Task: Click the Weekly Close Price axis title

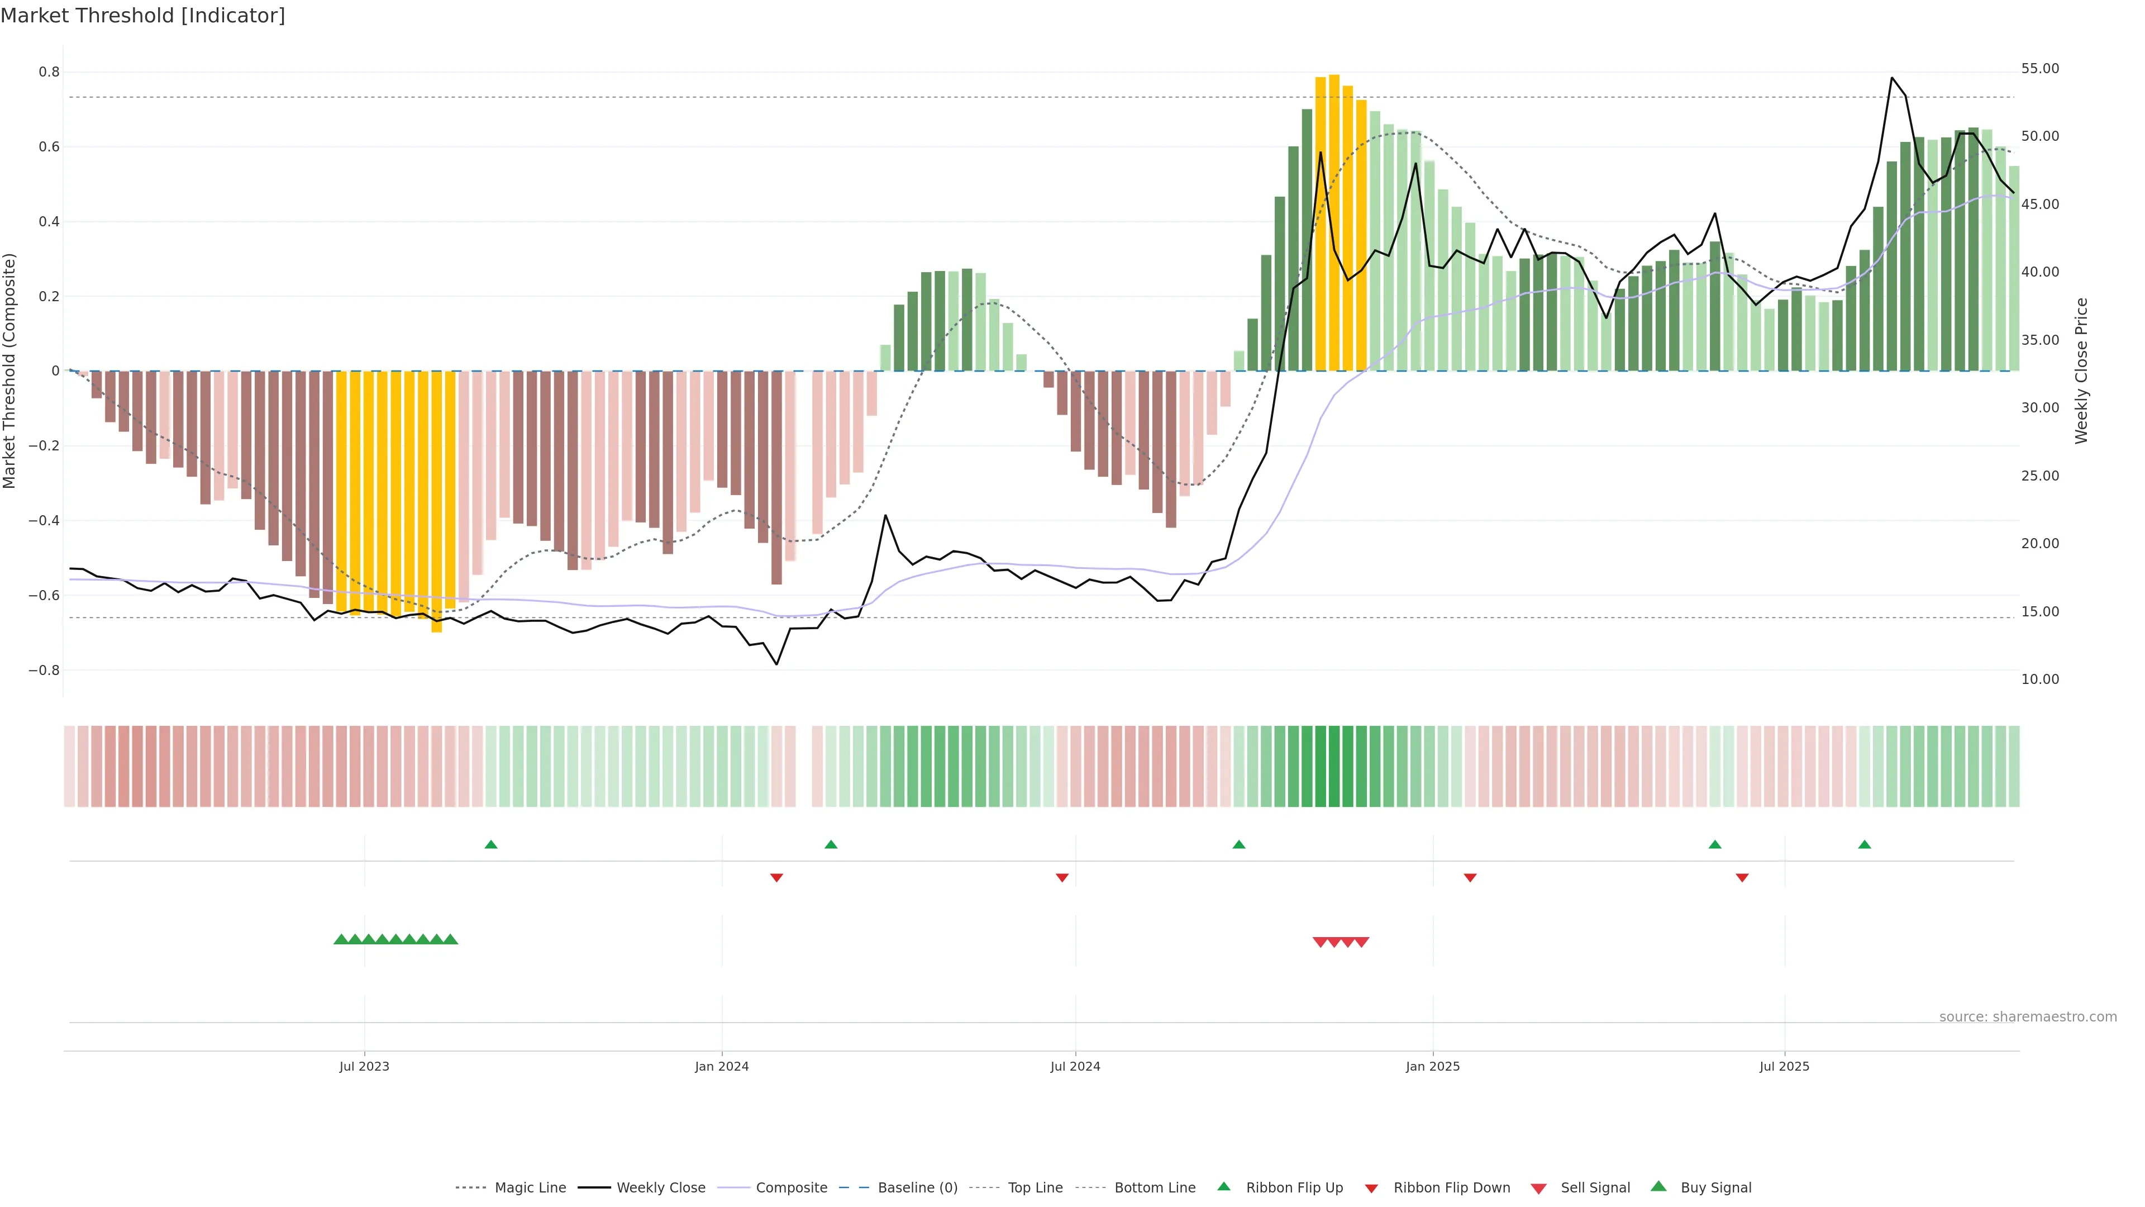Action: tap(2081, 370)
